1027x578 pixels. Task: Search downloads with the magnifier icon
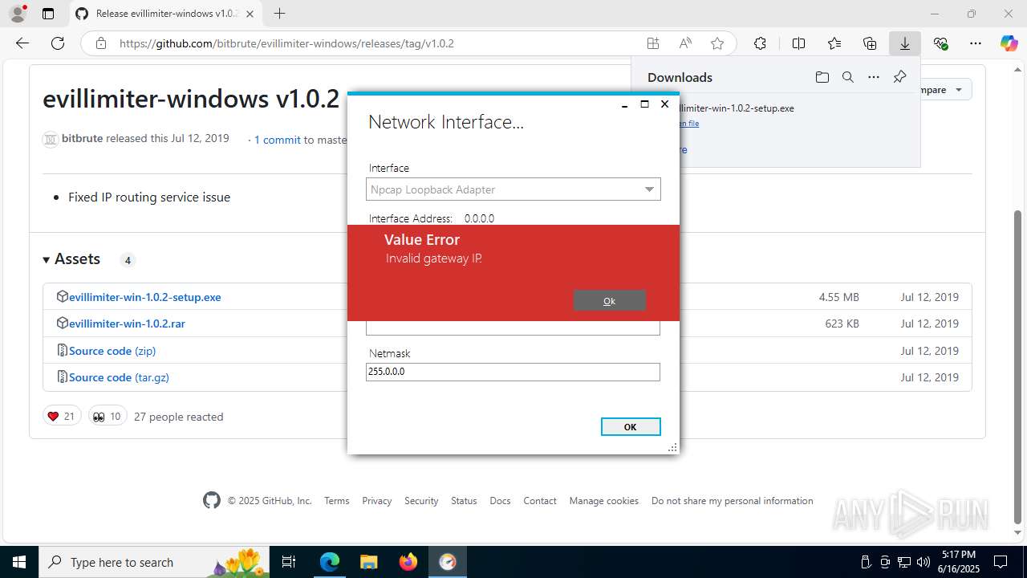[x=847, y=77]
